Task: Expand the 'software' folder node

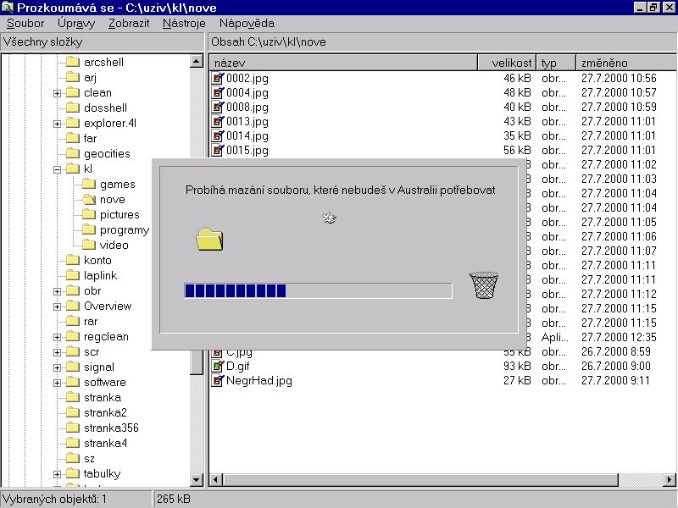Action: (x=58, y=383)
